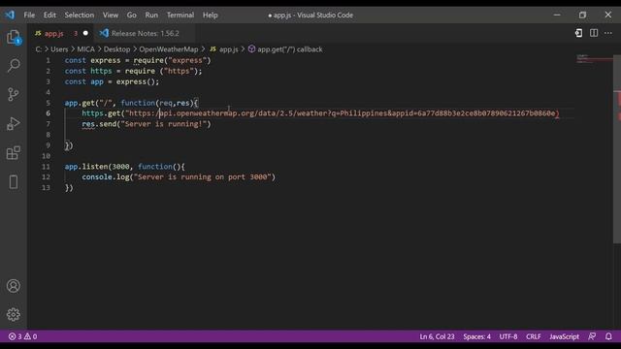Viewport: 621px width, 349px height.
Task: Click the device icon in activity bar
Action: click(x=14, y=182)
